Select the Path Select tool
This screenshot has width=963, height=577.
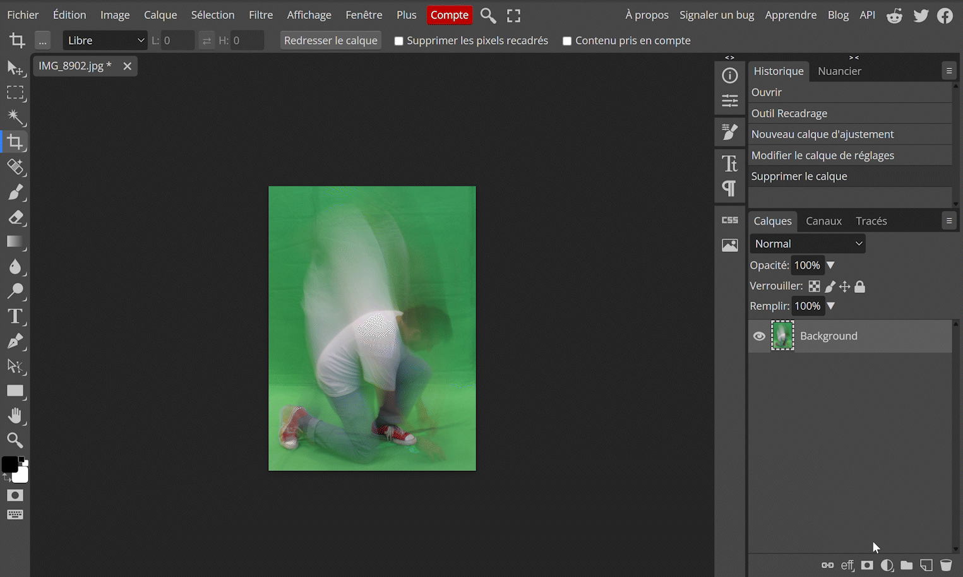(15, 366)
